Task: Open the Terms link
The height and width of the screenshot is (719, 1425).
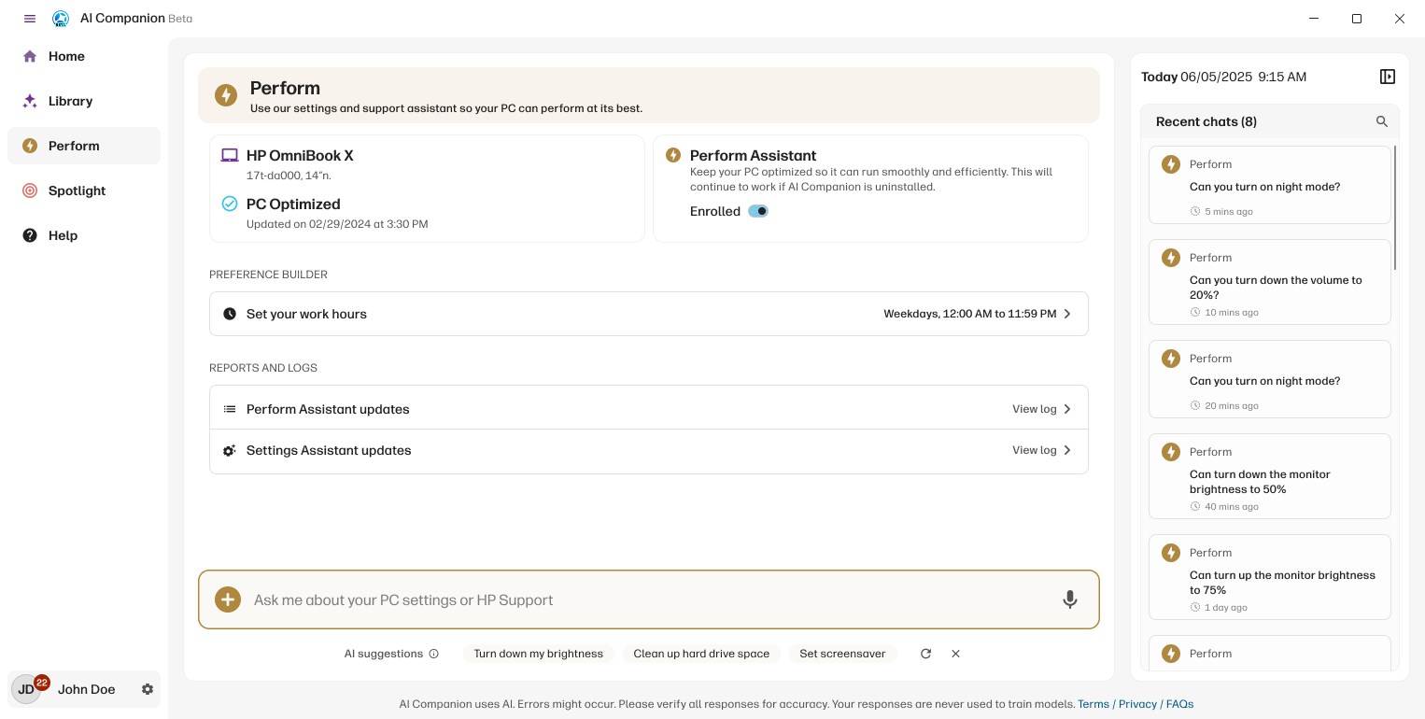Action: click(1093, 704)
